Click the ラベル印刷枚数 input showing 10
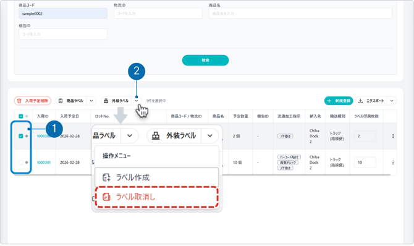This screenshot has width=414, height=246. 365,163
